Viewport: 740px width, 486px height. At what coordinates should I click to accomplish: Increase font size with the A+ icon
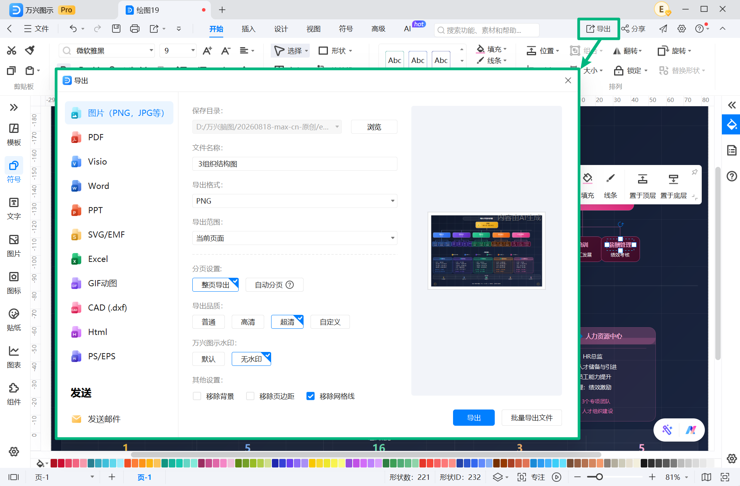[x=207, y=51]
